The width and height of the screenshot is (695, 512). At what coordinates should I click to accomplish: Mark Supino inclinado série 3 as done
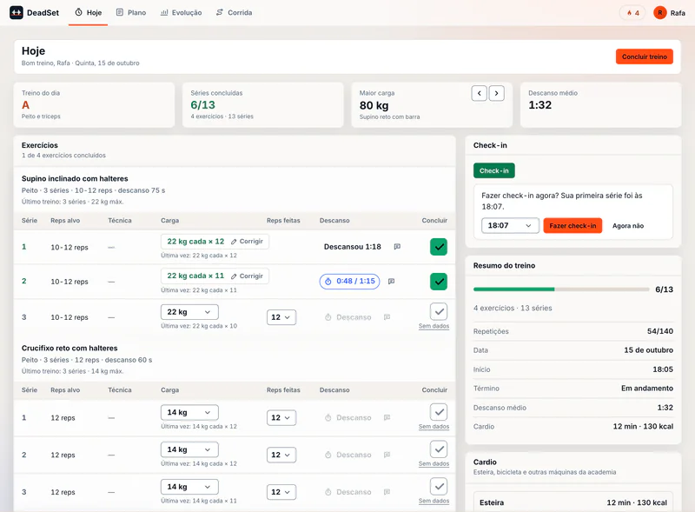pos(439,311)
